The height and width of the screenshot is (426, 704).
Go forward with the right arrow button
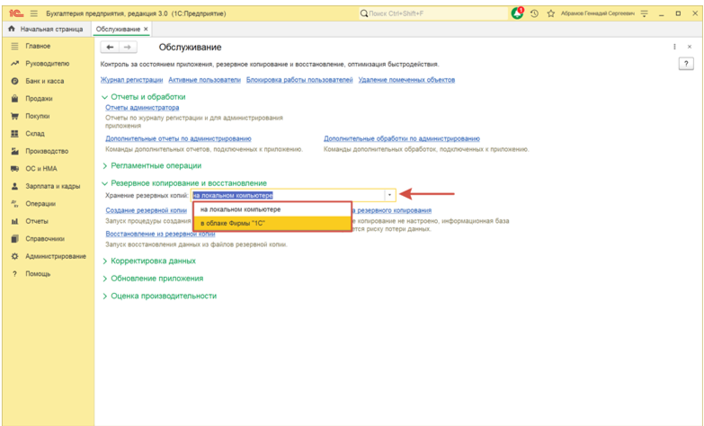(128, 47)
